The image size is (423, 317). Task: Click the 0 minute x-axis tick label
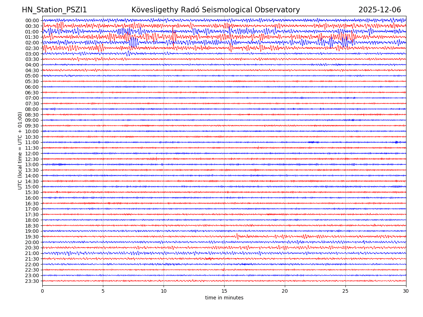(x=42, y=291)
